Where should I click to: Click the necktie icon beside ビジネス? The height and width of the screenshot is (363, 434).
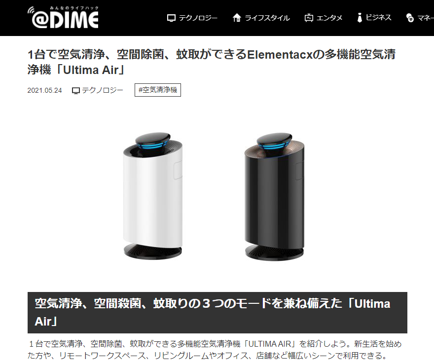point(360,17)
